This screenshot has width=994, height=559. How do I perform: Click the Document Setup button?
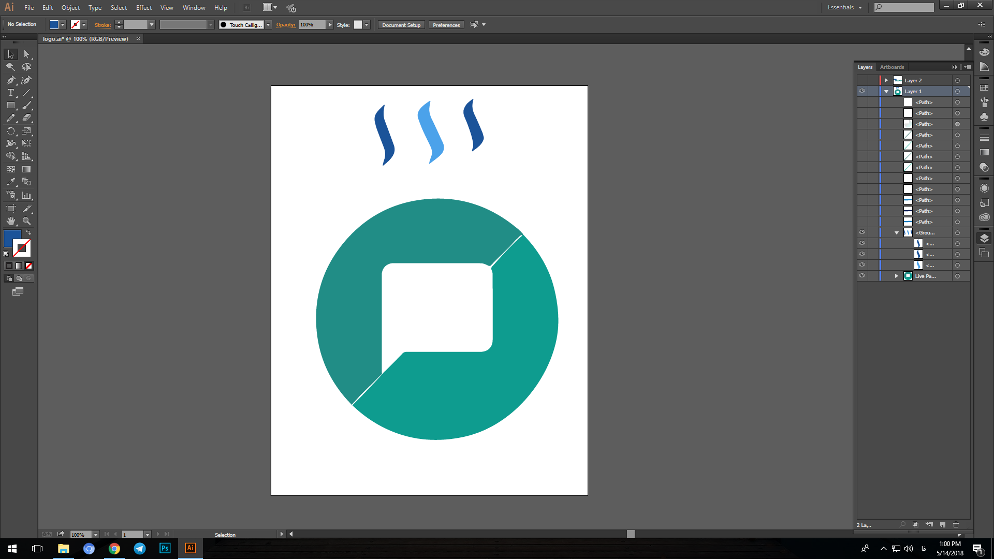[x=401, y=25]
